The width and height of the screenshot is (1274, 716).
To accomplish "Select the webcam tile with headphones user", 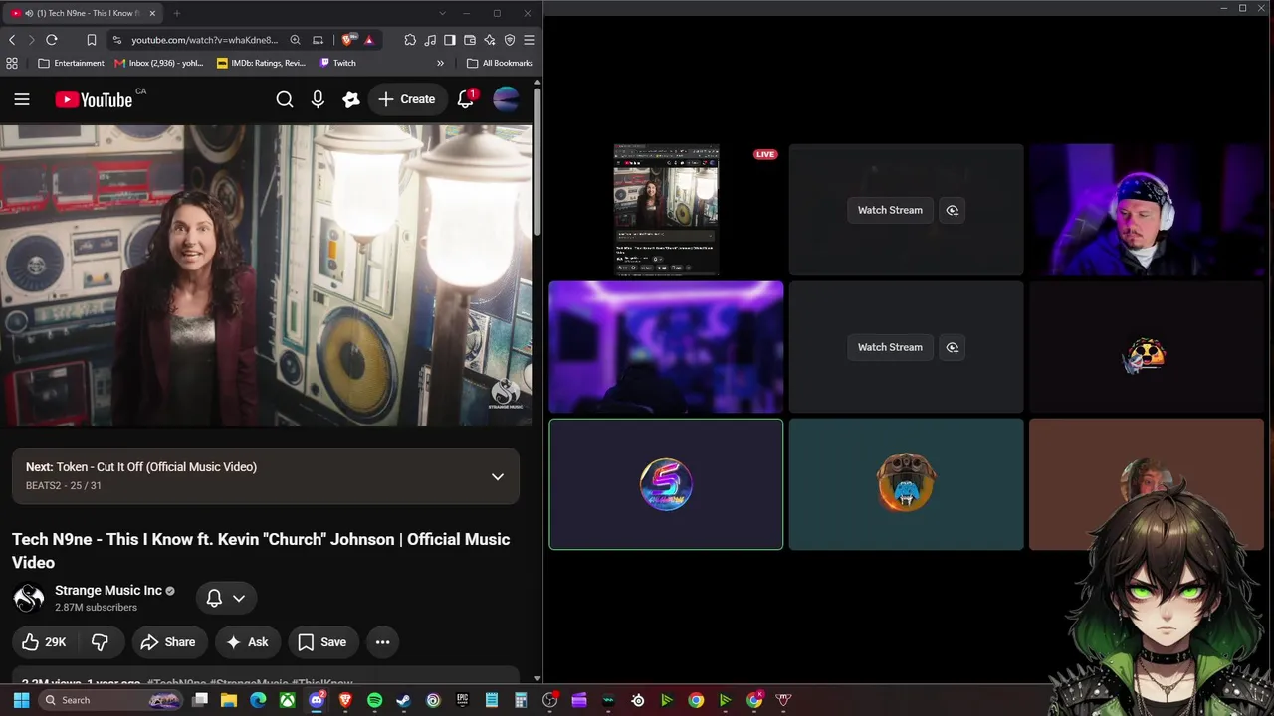I will coord(1147,210).
